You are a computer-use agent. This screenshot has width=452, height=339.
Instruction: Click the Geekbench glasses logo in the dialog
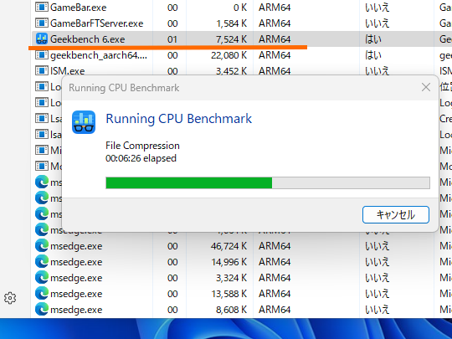[x=84, y=122]
